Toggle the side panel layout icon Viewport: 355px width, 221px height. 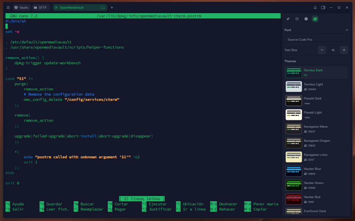click(x=323, y=7)
